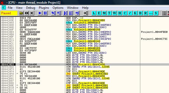Select hex bytes E8 2091FBFF
The image size is (169, 93).
(x=28, y=23)
